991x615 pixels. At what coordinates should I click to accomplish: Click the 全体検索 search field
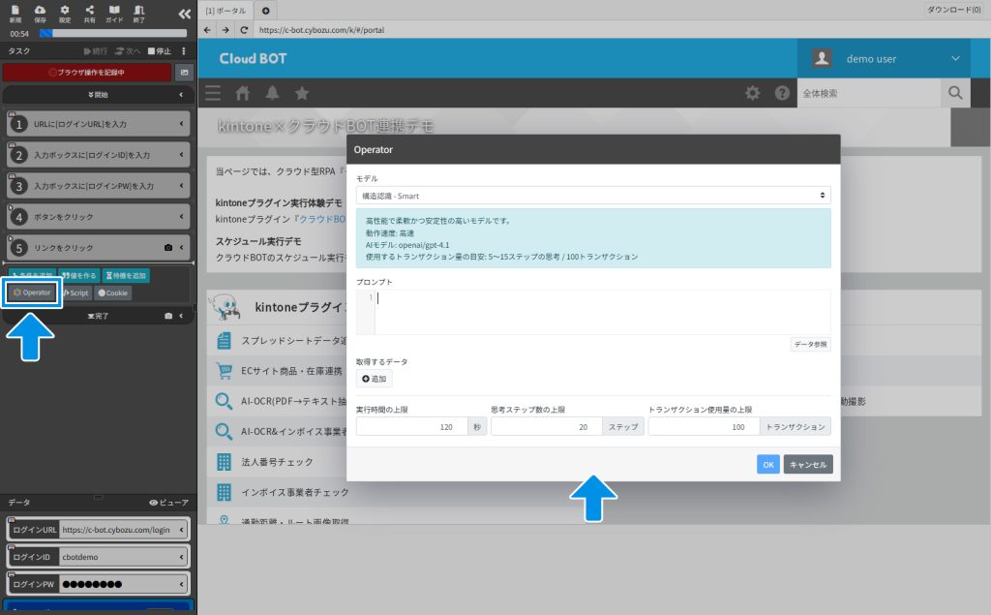pos(869,94)
